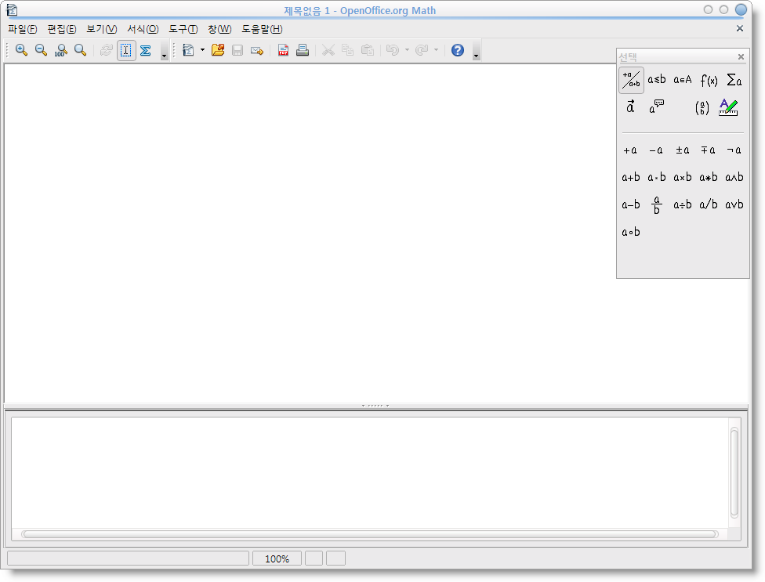The width and height of the screenshot is (765, 582).
Task: Expand the Redo history dropdown arrow
Action: pos(436,50)
